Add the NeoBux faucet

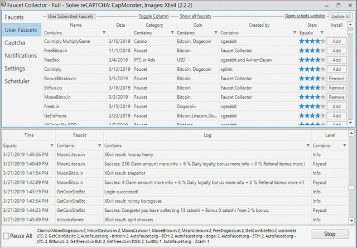pos(336,60)
